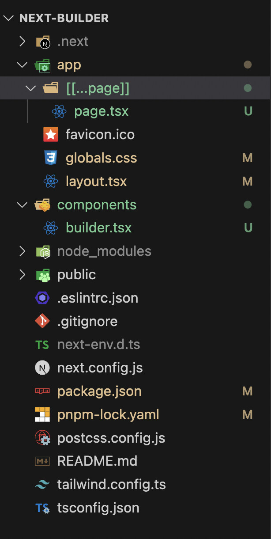Click the CSS3 icon beside globals.css
This screenshot has width=271, height=539.
[51, 158]
